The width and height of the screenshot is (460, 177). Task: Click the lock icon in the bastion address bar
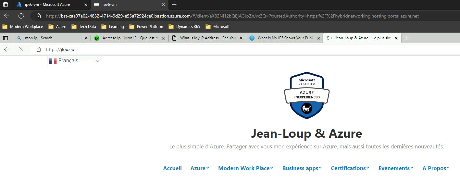(39, 16)
